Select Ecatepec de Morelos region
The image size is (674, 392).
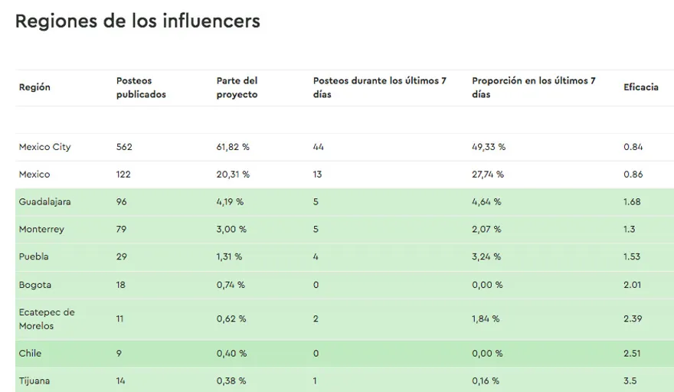pos(47,319)
